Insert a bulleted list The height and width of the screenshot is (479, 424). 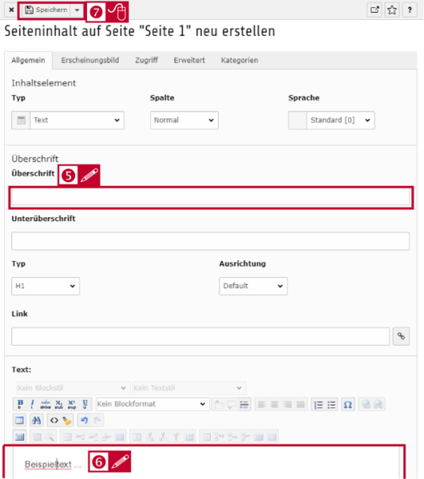331,405
